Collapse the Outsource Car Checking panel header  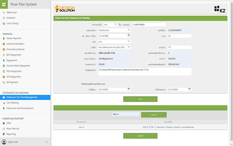tap(224, 18)
